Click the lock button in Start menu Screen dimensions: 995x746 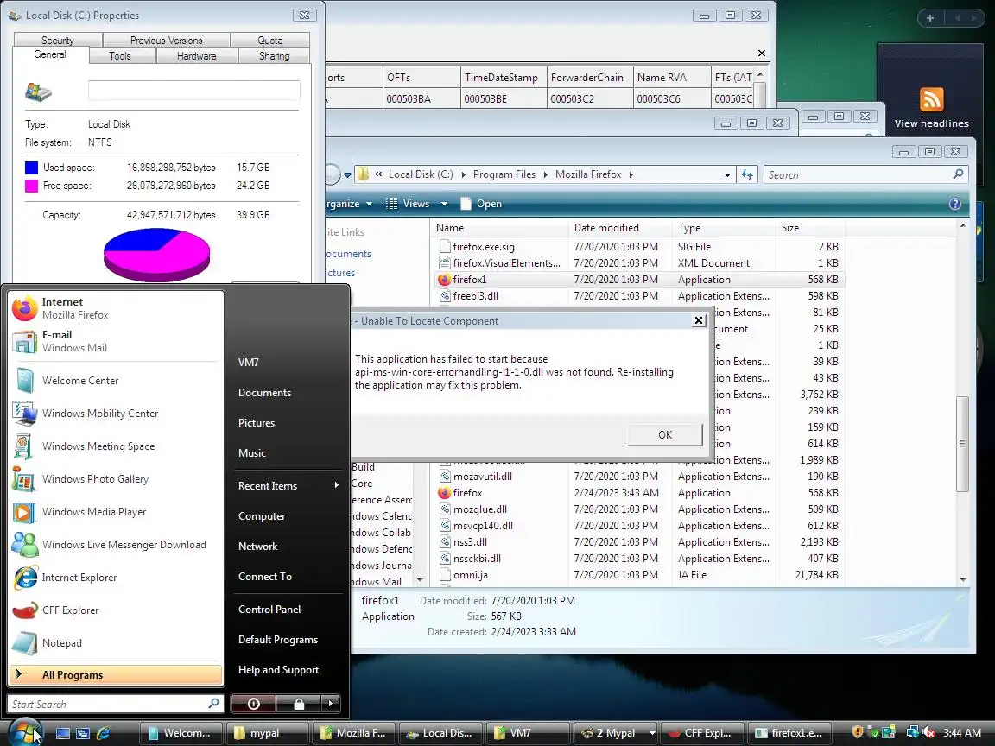(x=298, y=704)
